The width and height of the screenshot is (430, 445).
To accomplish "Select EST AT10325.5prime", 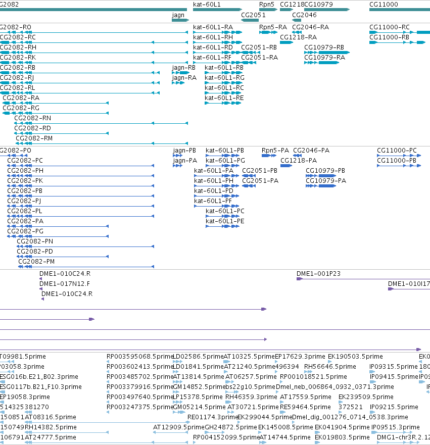I will (249, 357).
